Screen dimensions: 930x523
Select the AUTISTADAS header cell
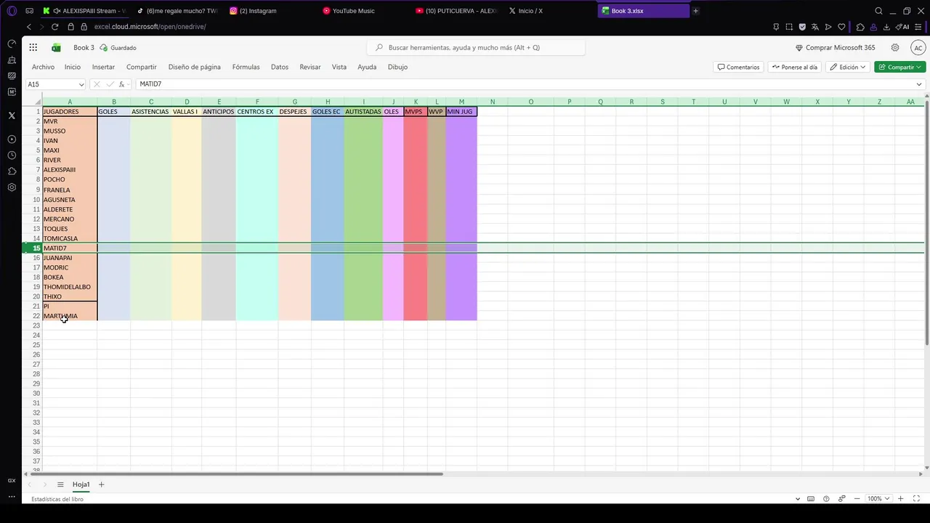tap(363, 112)
